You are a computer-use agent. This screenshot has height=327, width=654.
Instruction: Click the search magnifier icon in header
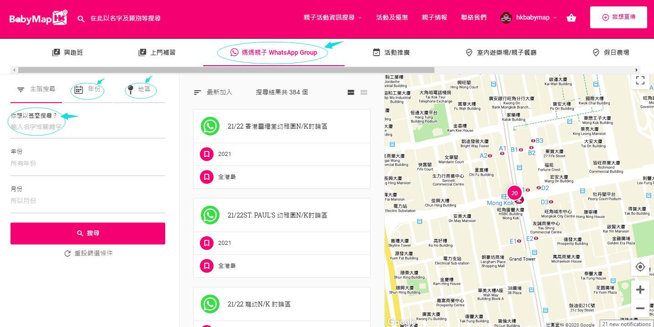click(81, 19)
